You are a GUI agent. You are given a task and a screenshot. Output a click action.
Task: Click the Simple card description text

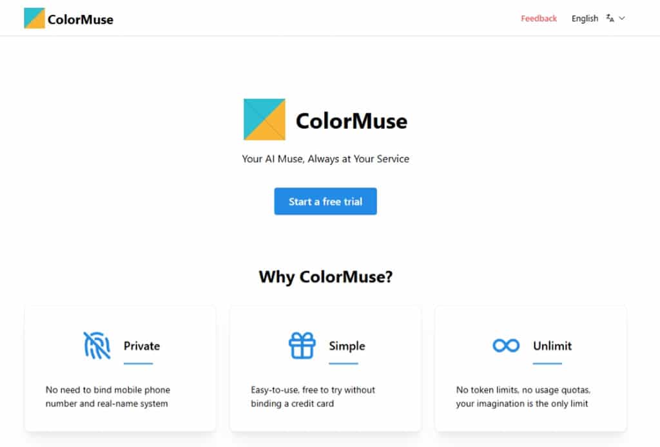pos(313,397)
